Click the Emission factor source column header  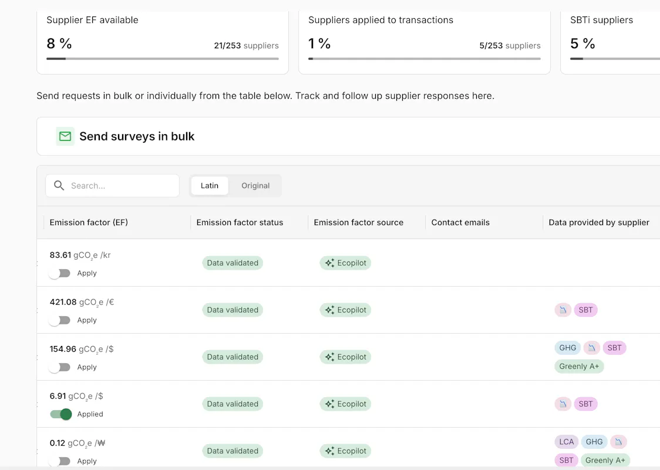359,222
